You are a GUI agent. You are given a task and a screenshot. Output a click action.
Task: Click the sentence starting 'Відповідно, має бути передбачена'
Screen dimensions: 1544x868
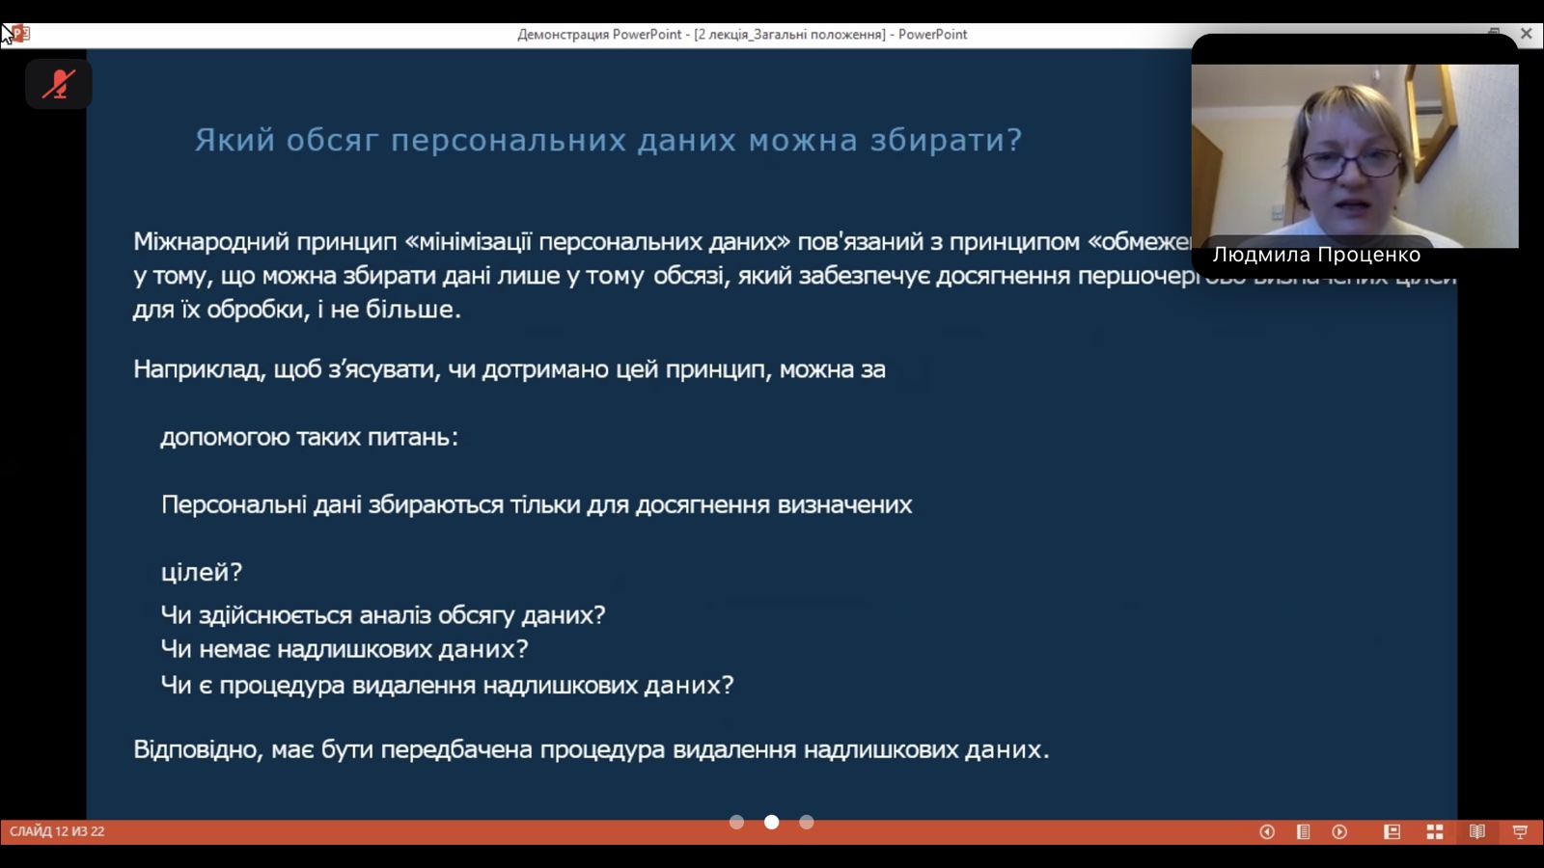coord(592,749)
